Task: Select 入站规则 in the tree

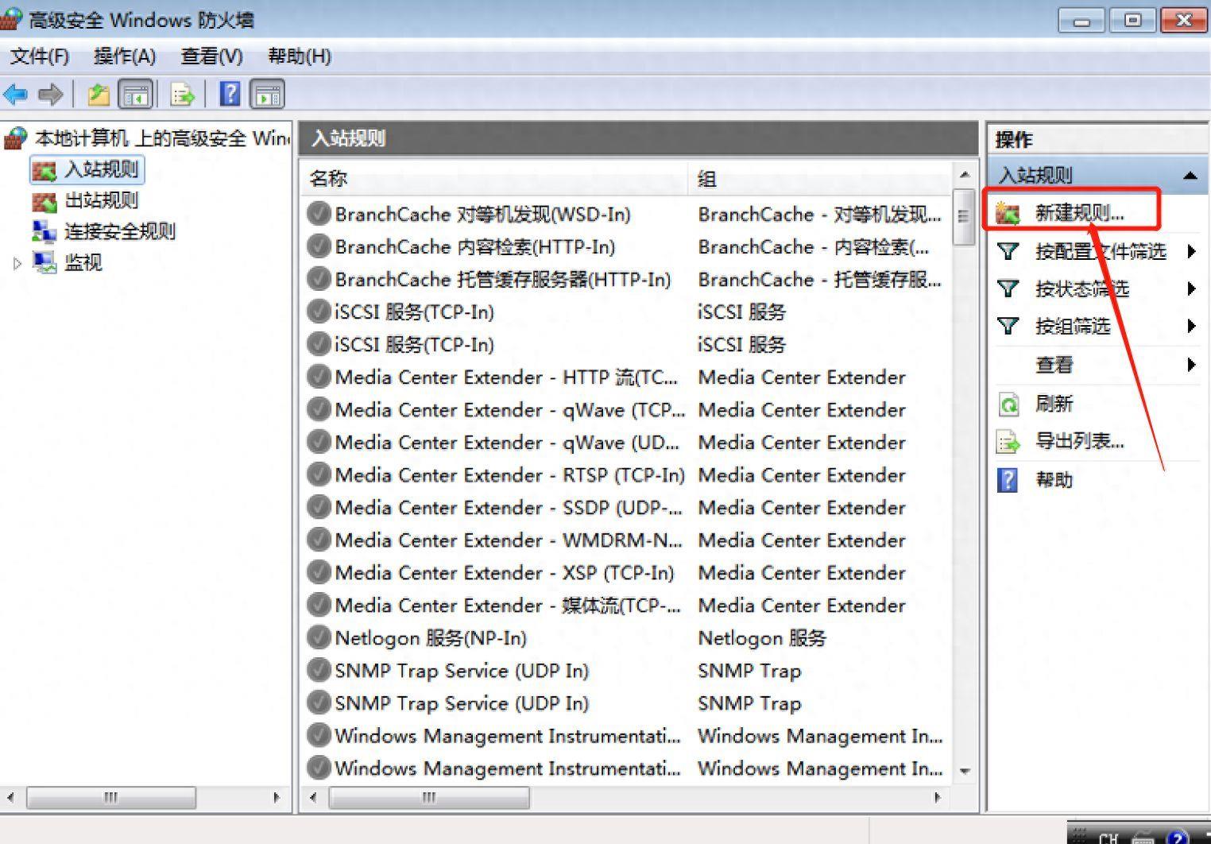Action: point(101,170)
